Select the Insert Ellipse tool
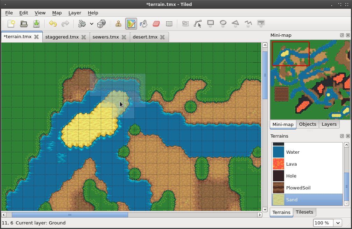Image resolution: width=352 pixels, height=229 pixels. [223, 24]
